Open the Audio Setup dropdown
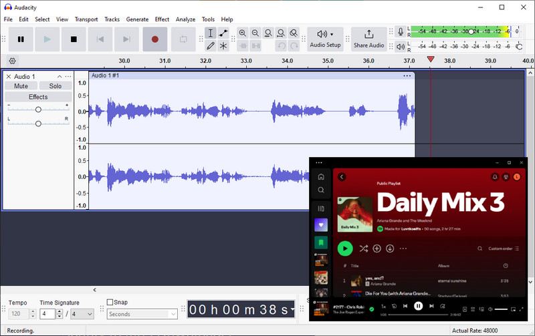Viewport: 535px width, 336px height. tap(325, 39)
